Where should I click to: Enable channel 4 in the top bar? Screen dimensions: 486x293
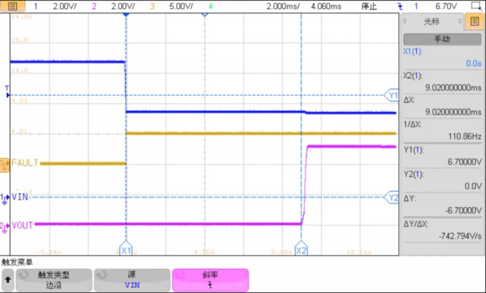click(x=210, y=7)
